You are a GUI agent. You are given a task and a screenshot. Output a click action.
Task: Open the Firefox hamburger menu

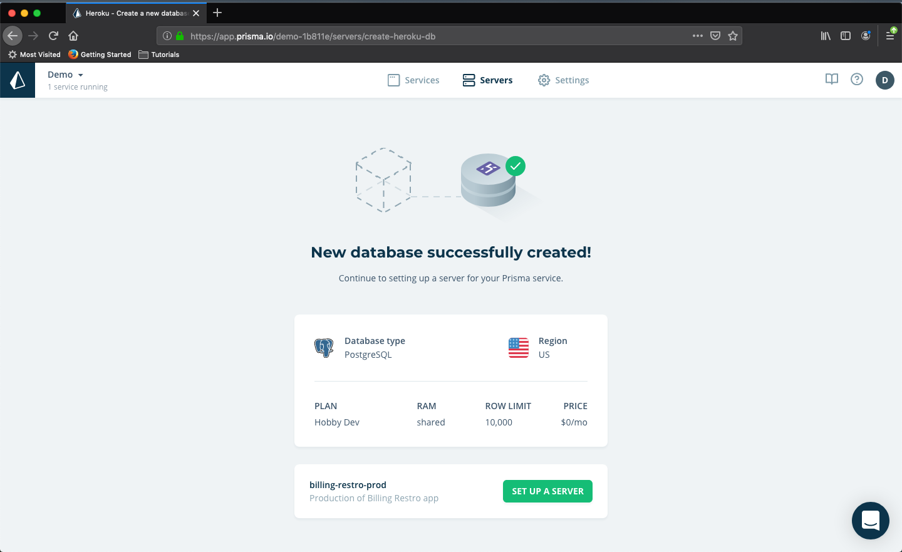point(890,34)
